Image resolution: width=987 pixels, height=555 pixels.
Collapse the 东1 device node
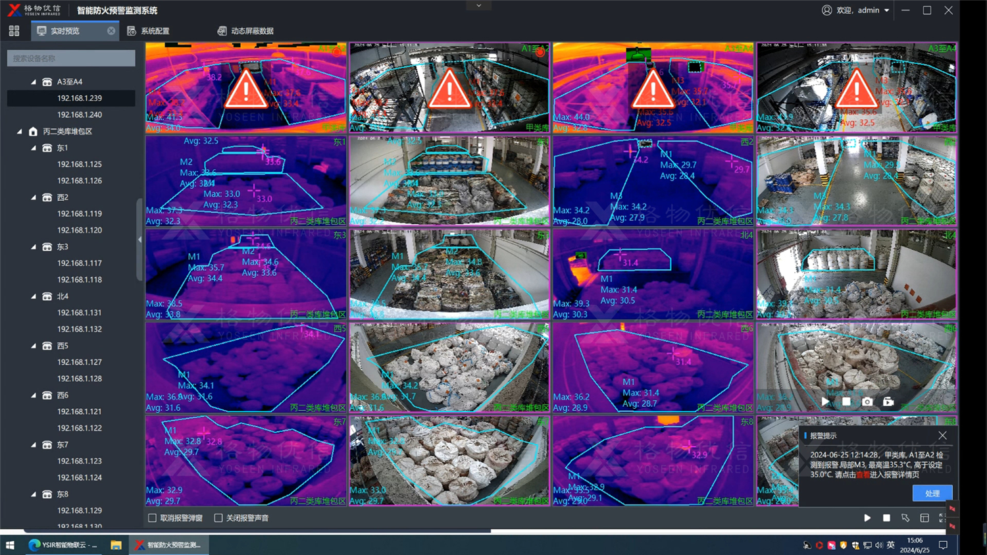click(34, 148)
